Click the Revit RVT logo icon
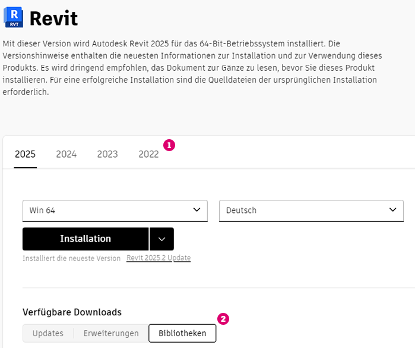 pyautogui.click(x=13, y=18)
